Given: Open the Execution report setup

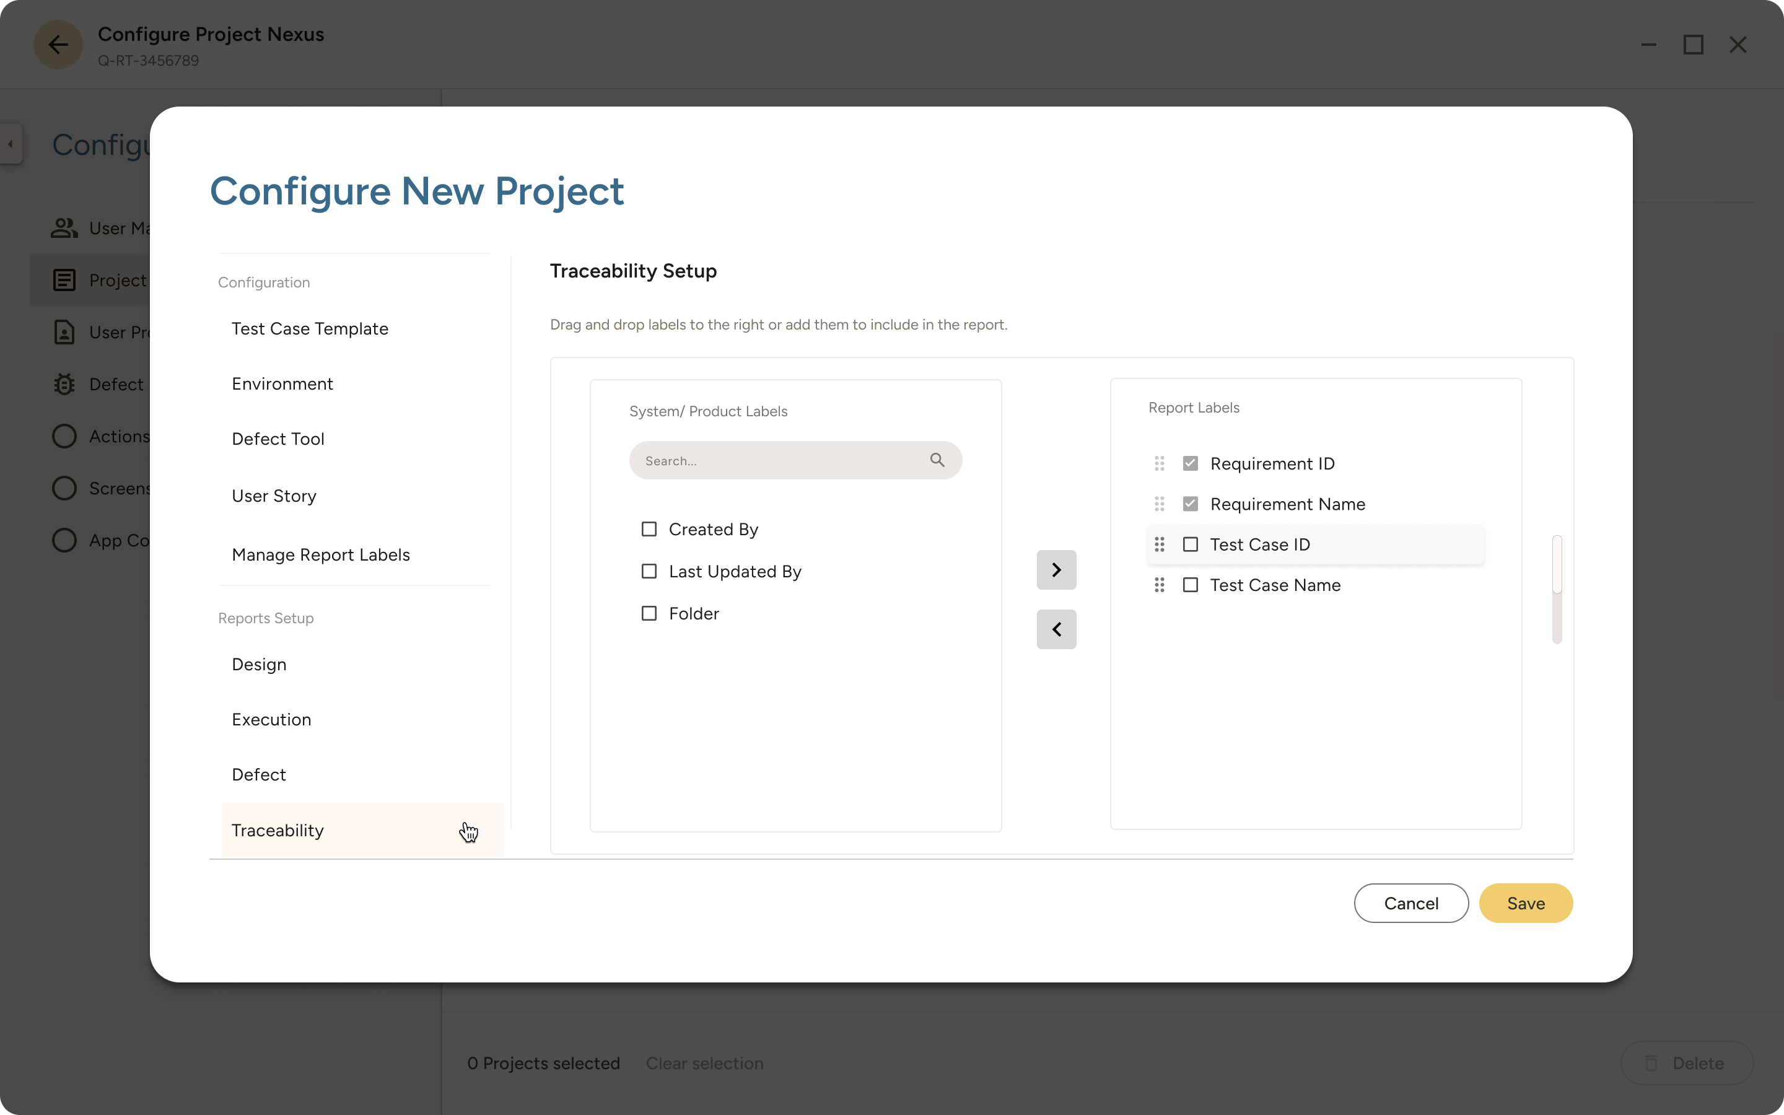Looking at the screenshot, I should [271, 719].
